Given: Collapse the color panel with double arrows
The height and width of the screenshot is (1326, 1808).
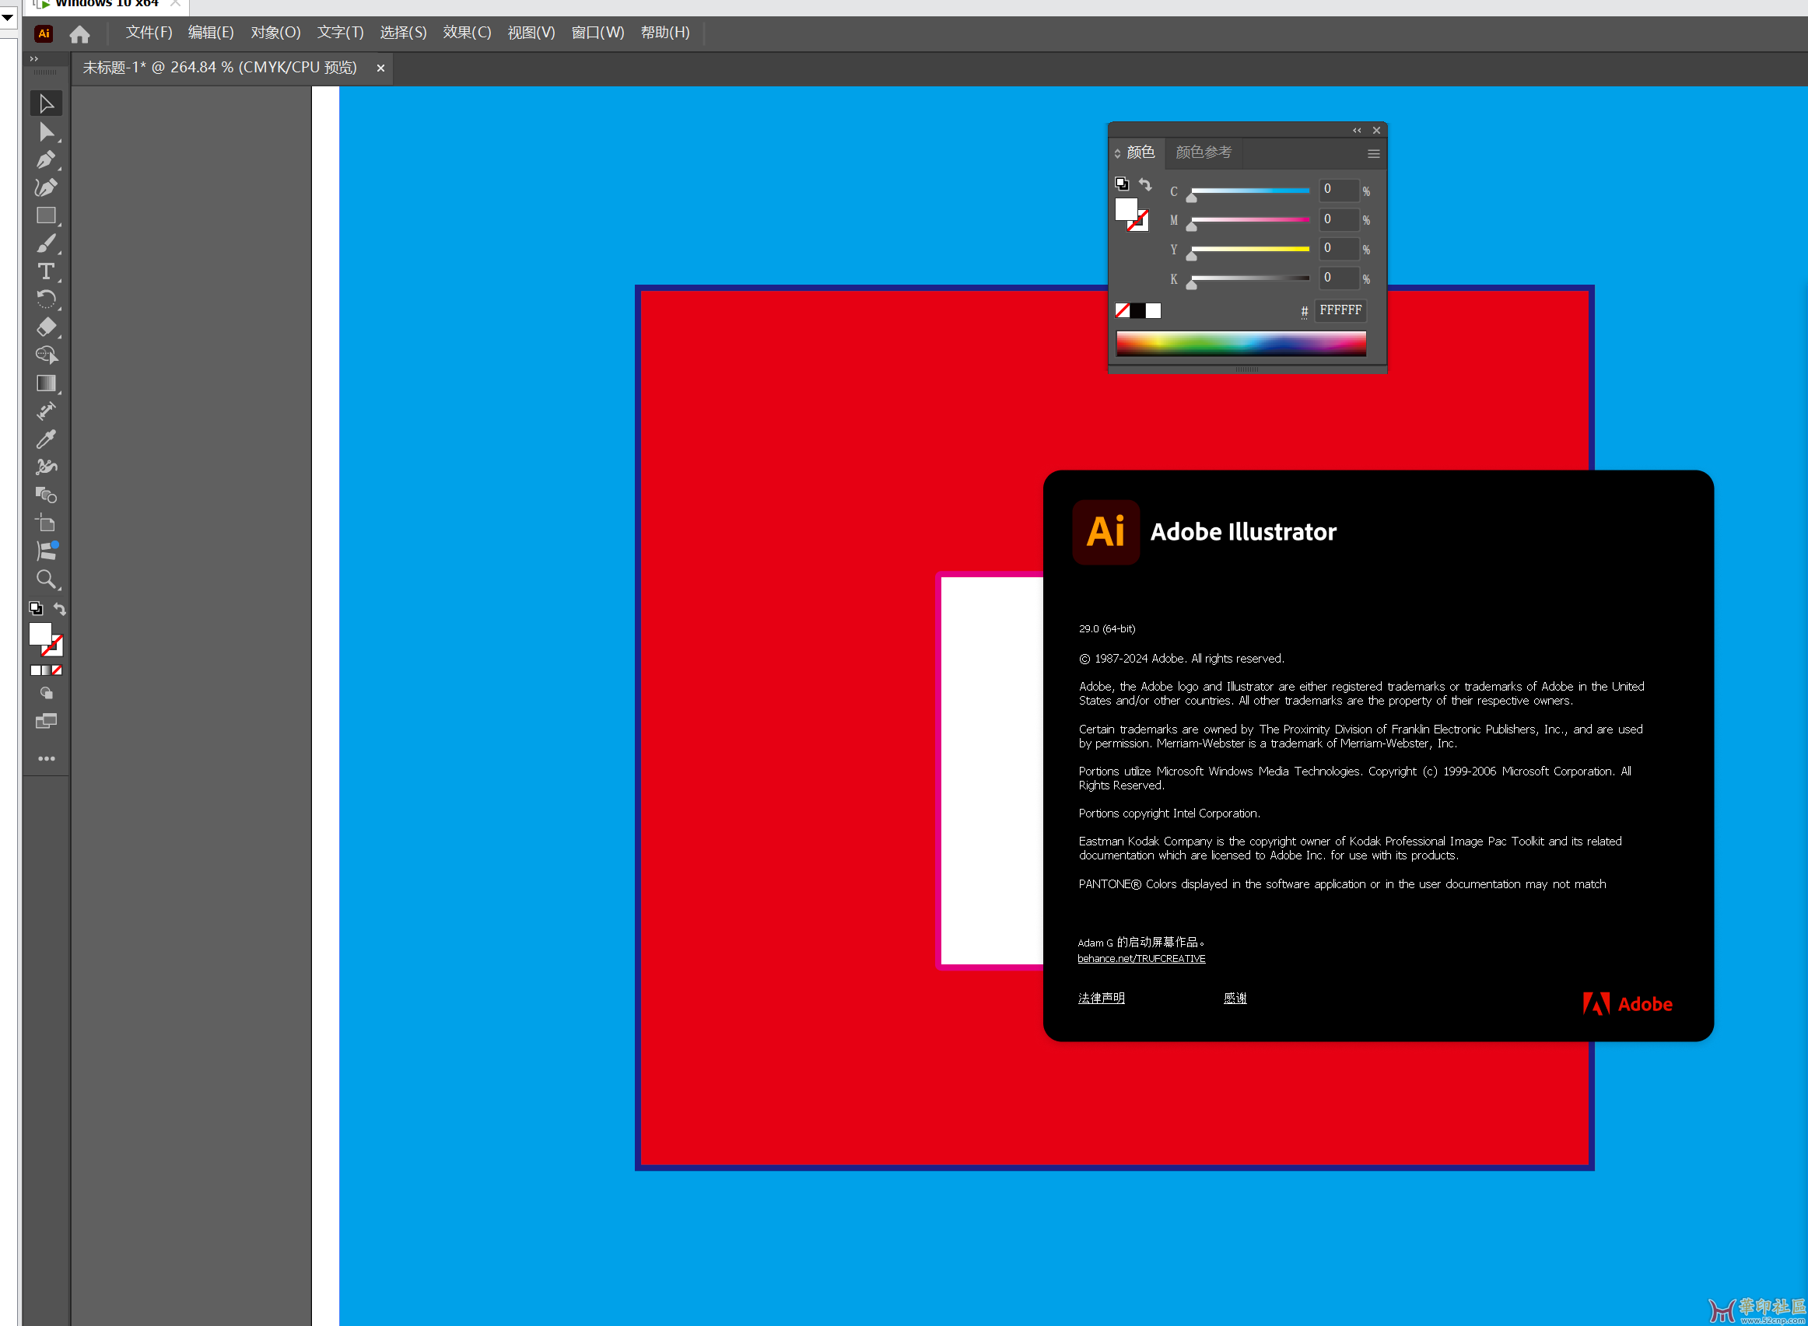Looking at the screenshot, I should [x=1357, y=130].
